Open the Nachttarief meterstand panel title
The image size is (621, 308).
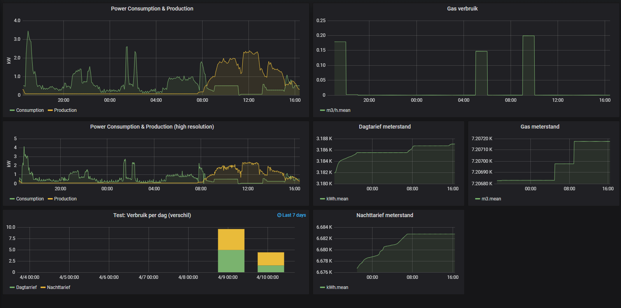click(385, 215)
